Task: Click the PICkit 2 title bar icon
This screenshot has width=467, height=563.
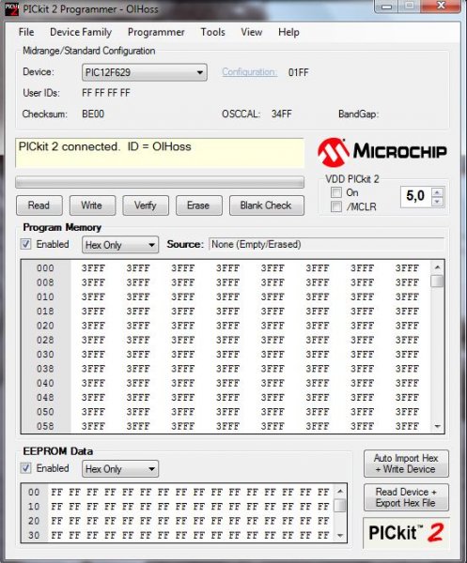Action: pos(11,9)
